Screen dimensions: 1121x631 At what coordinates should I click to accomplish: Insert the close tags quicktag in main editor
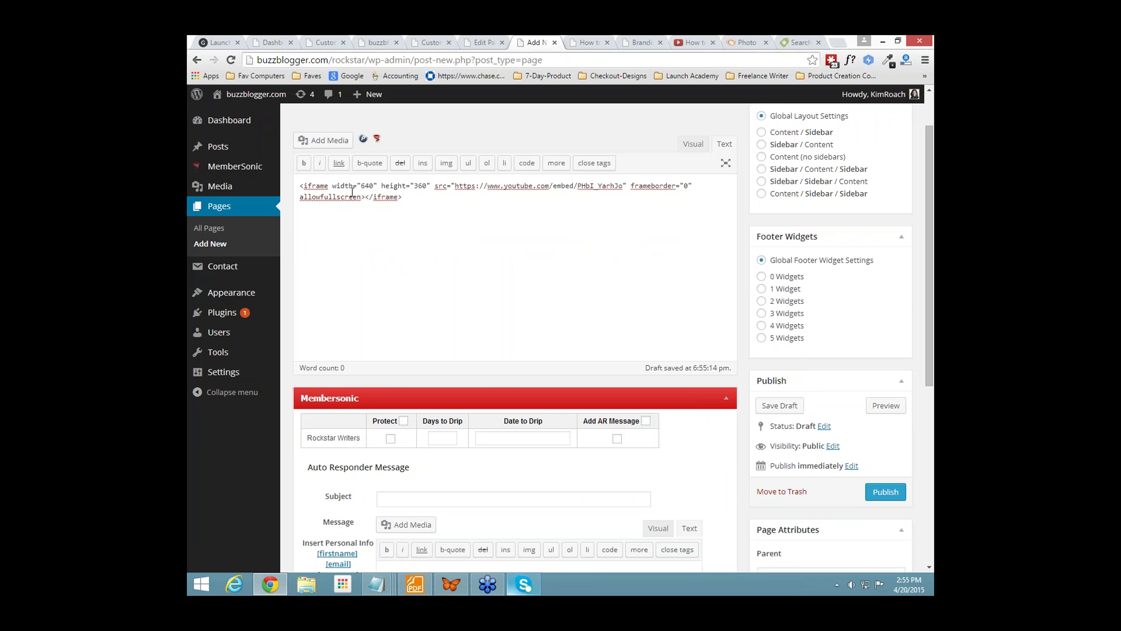click(594, 163)
